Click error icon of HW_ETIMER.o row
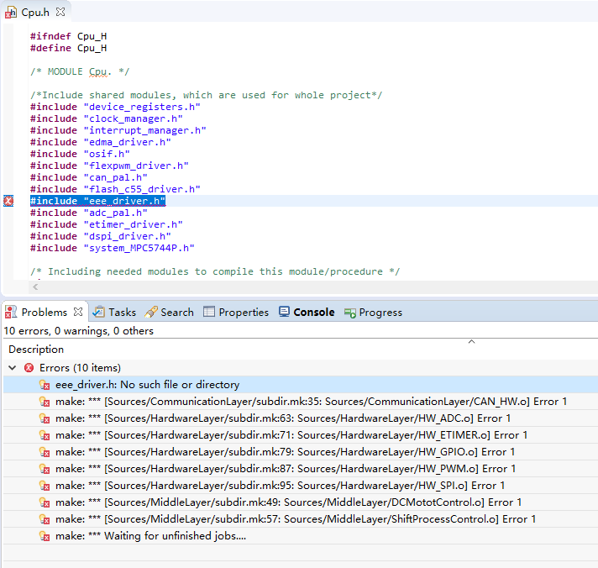This screenshot has height=568, width=598. tap(45, 435)
